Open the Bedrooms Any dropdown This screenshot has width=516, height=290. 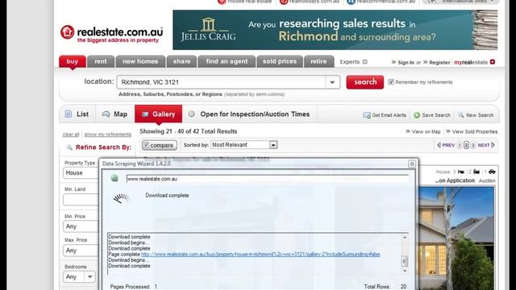coord(79,277)
